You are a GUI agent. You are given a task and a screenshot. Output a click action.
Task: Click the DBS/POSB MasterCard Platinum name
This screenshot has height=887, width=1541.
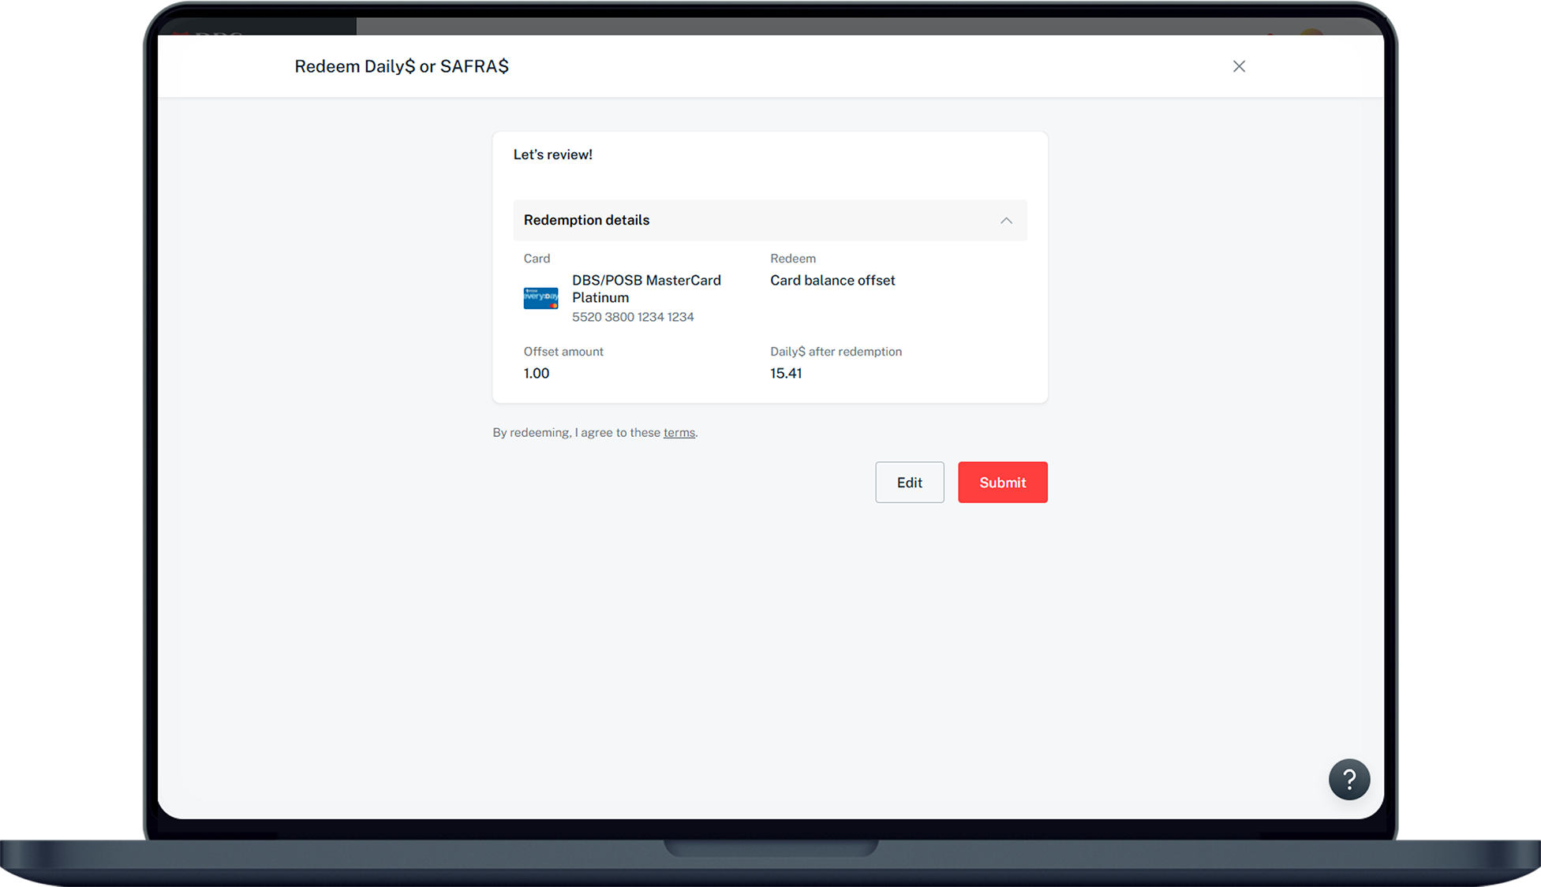(x=645, y=289)
